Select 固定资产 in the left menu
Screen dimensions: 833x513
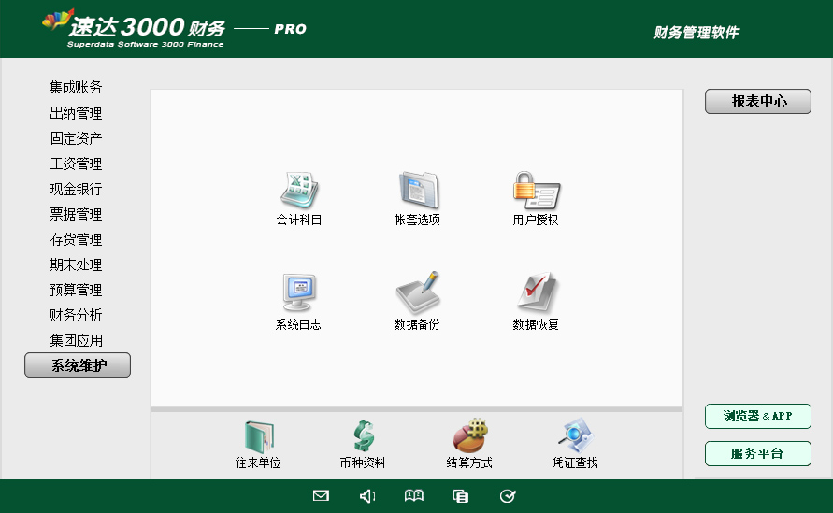[76, 138]
